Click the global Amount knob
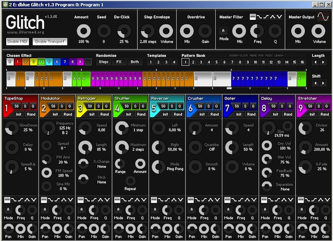Screen dimensions: 333x241 [84, 31]
